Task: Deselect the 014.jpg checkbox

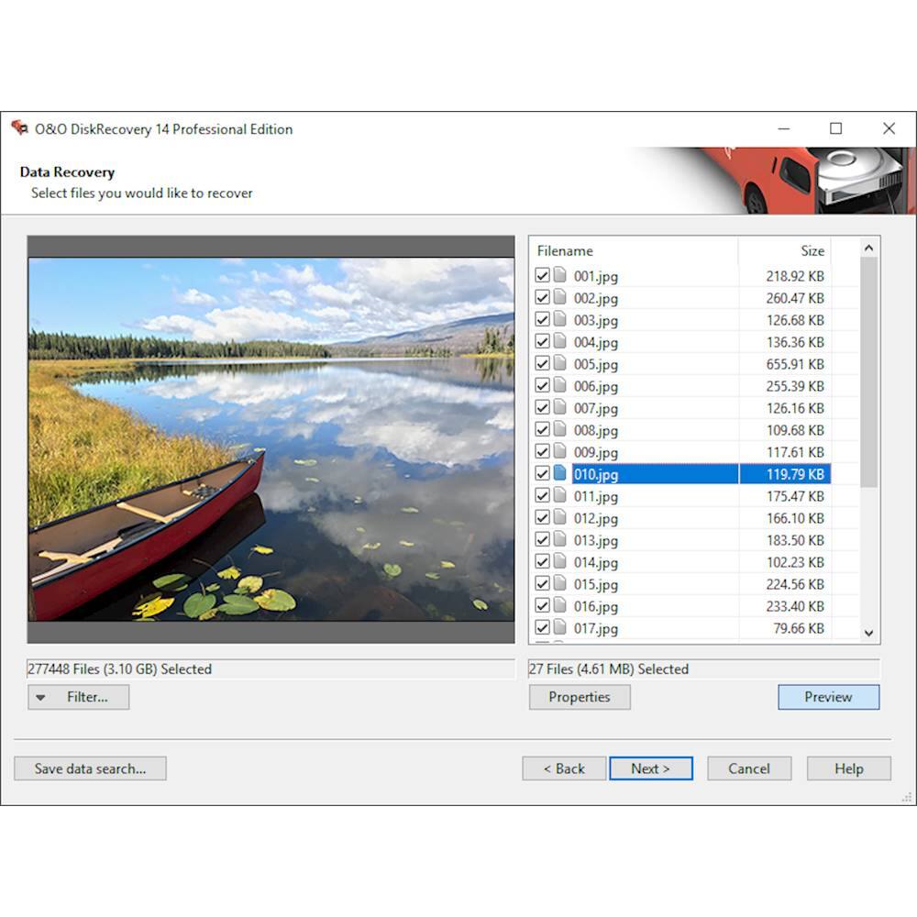Action: pyautogui.click(x=542, y=562)
